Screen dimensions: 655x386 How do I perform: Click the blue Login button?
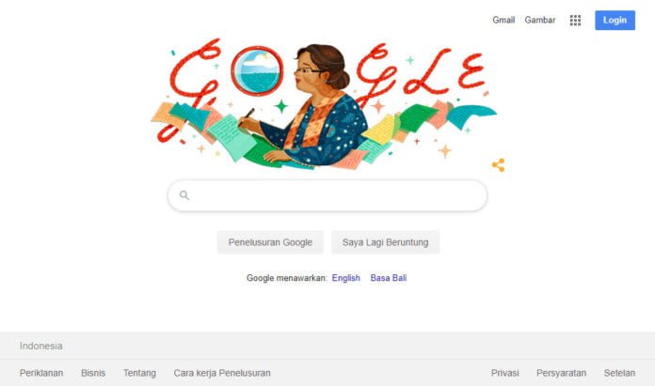[615, 20]
